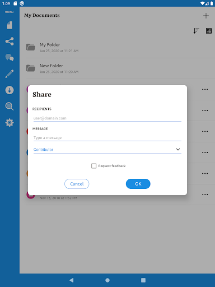The height and width of the screenshot is (287, 215).
Task: Open the settings gear icon in the sidebar
Action: tap(10, 123)
